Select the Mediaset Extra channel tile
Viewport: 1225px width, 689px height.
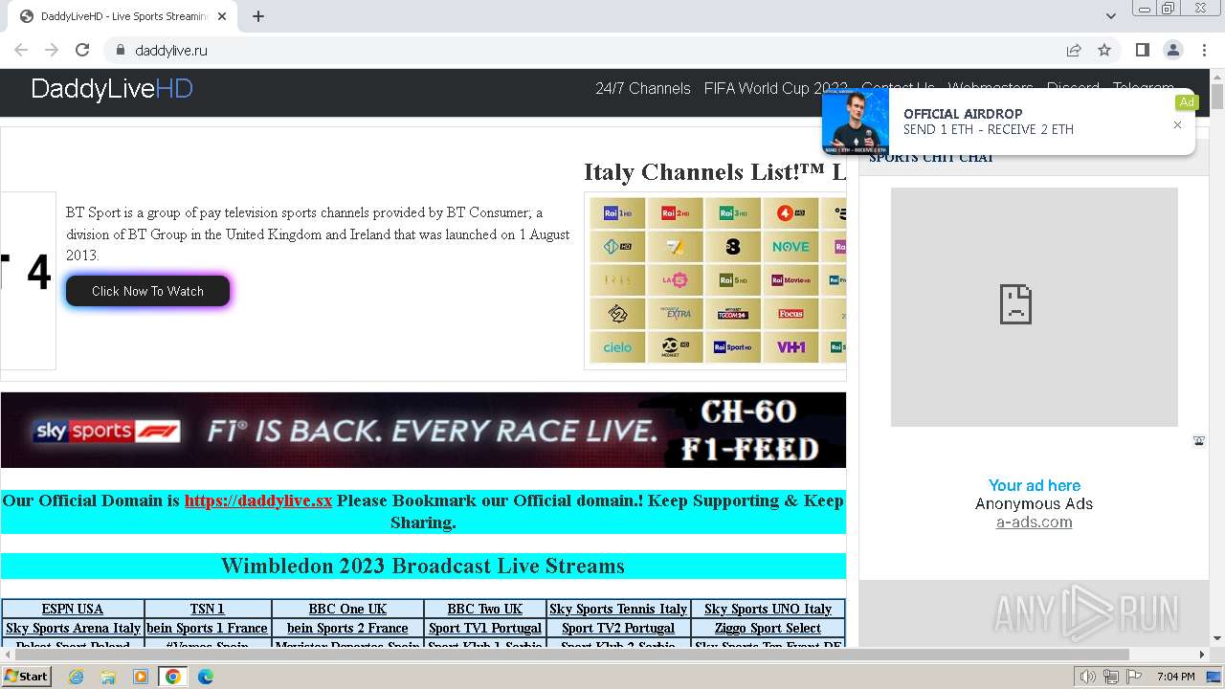[675, 314]
